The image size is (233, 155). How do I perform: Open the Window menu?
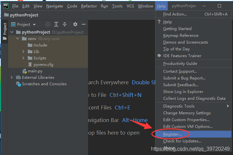(x=145, y=6)
